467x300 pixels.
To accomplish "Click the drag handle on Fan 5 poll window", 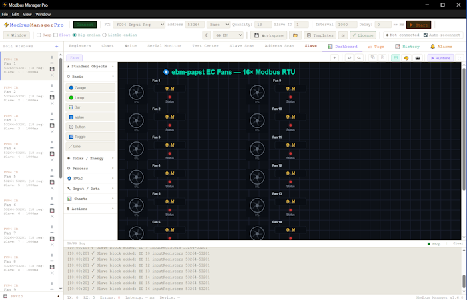I will click(52, 170).
